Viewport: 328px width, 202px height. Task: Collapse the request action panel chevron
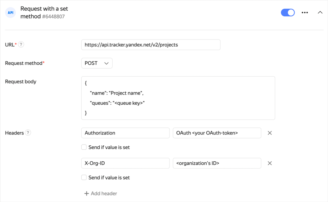320,13
